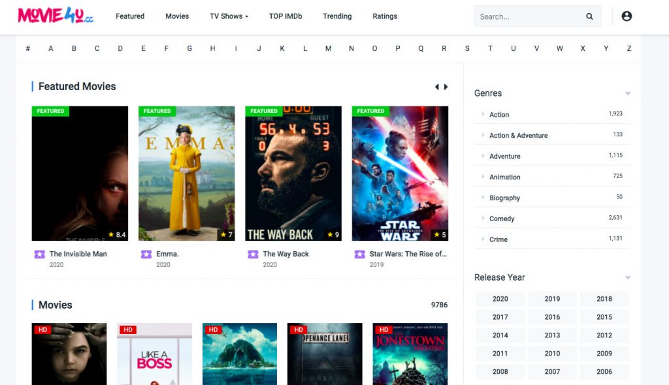Select the letter M in the alphabet index

click(x=328, y=48)
